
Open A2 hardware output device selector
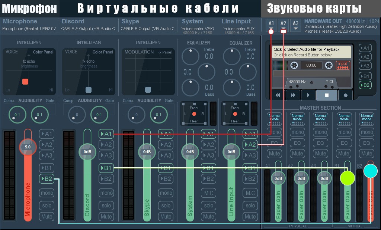pos(283,25)
